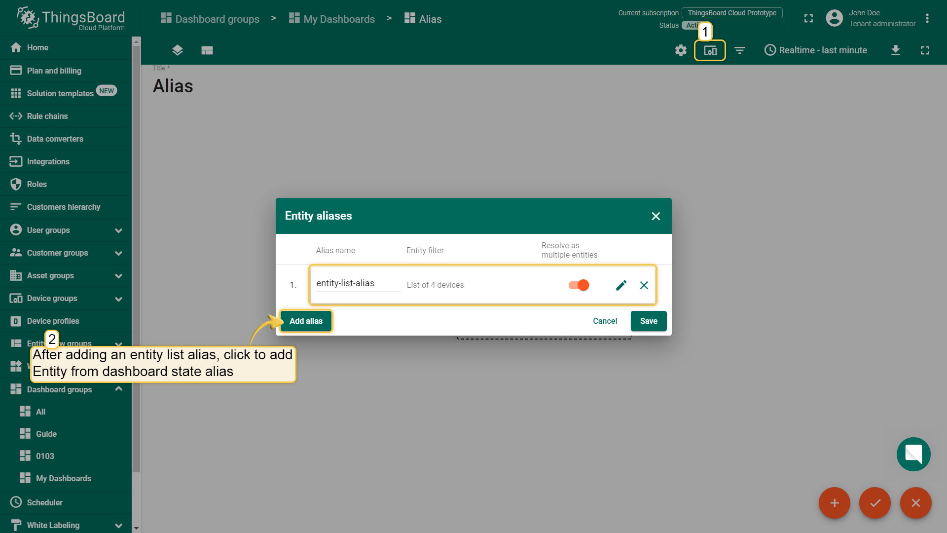The height and width of the screenshot is (533, 947).
Task: Click the sidebar scroll down arrow
Action: pos(136,528)
